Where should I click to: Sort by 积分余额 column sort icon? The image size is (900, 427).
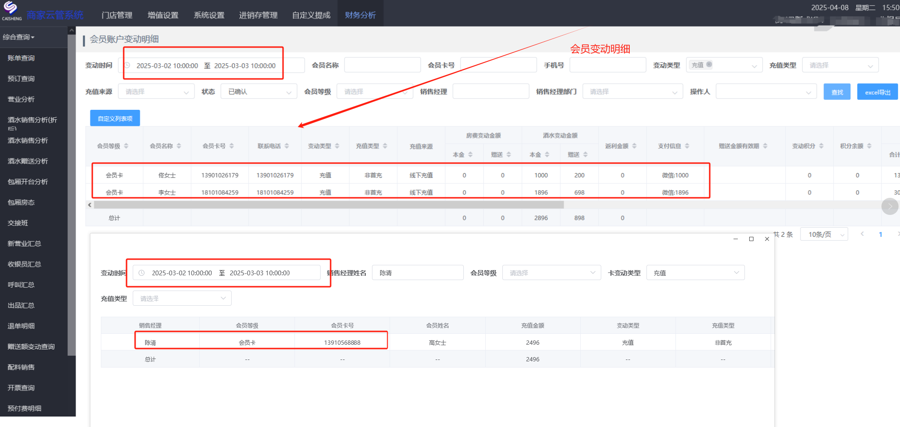pyautogui.click(x=870, y=146)
